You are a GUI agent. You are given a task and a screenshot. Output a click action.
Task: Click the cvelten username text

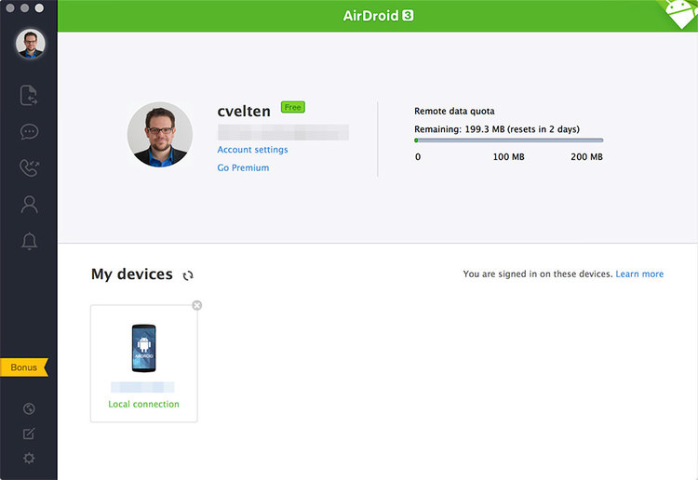click(244, 111)
